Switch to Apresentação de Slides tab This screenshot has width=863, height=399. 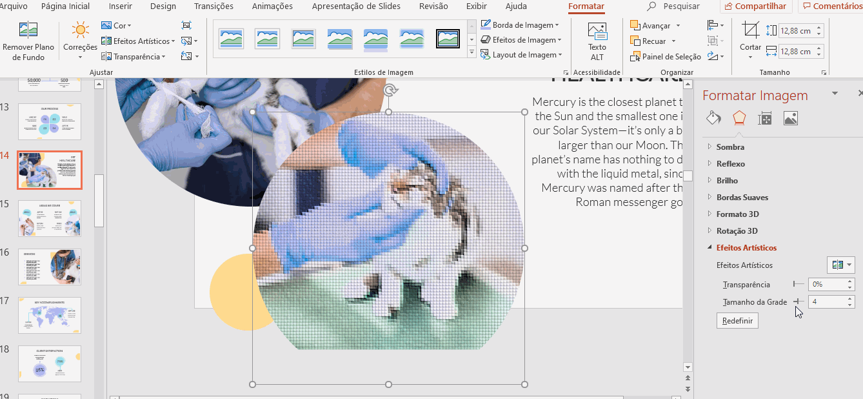pos(356,6)
